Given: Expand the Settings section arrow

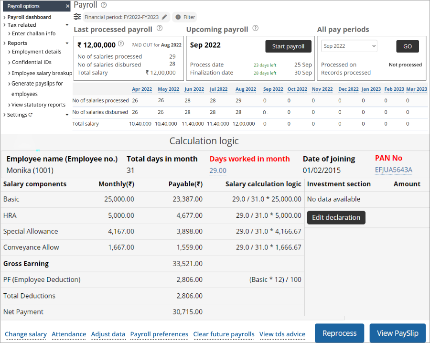Looking at the screenshot, I should pyautogui.click(x=67, y=115).
